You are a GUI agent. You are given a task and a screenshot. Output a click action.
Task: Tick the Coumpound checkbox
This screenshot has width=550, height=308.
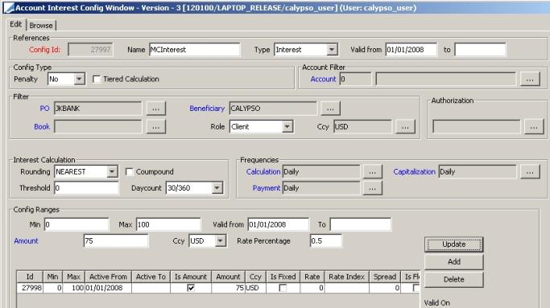tap(129, 172)
